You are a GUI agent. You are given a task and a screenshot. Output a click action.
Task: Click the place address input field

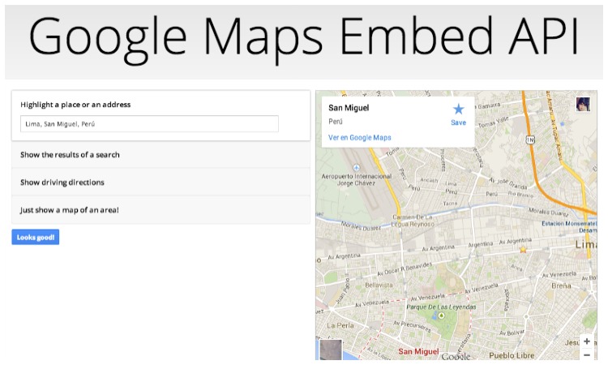(x=149, y=124)
